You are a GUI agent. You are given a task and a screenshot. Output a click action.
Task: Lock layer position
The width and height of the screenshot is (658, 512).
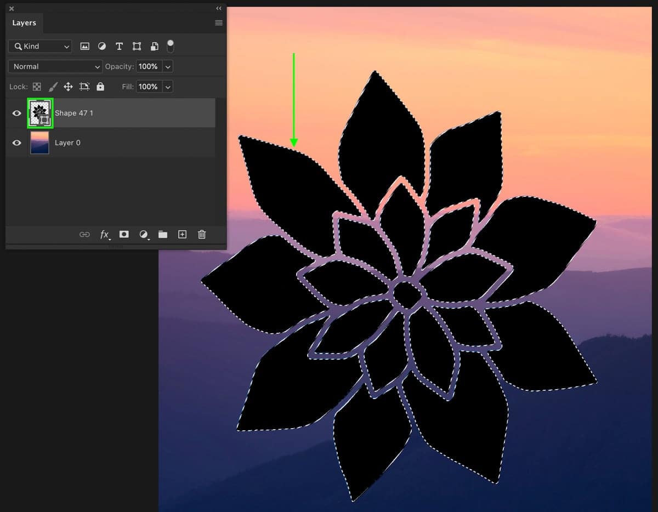(69, 87)
